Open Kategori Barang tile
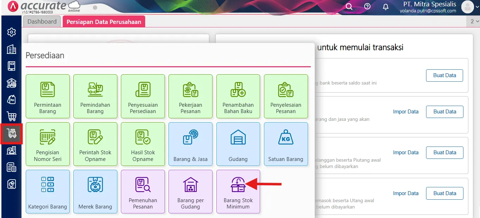The image size is (480, 218). click(48, 192)
